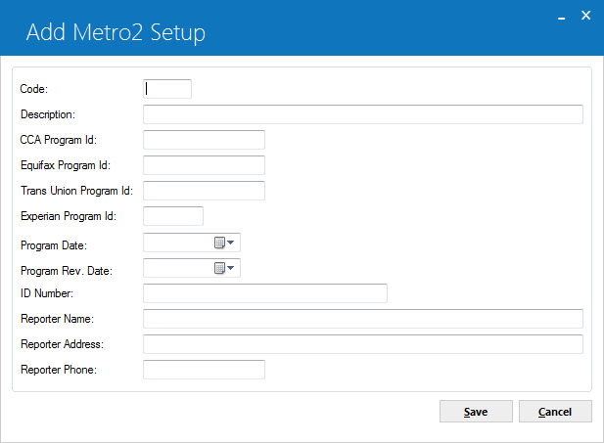
Task: Focus the Reporter Address field
Action: tap(363, 344)
